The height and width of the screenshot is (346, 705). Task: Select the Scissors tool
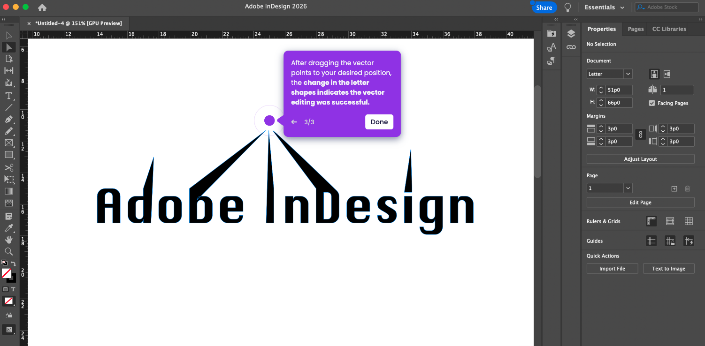(8, 167)
